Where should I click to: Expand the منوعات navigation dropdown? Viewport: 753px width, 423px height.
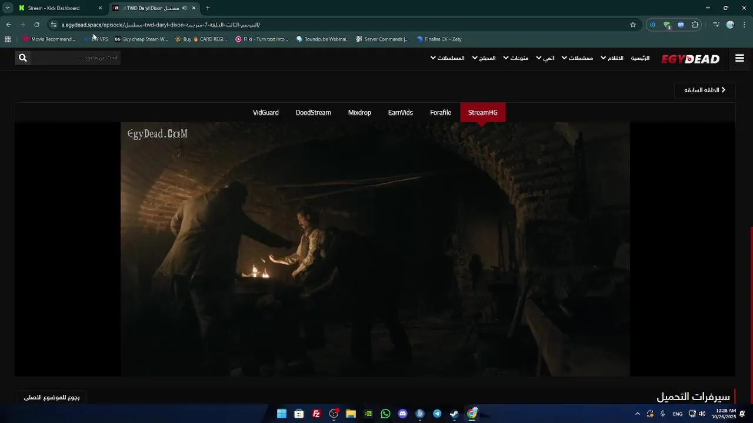(515, 58)
